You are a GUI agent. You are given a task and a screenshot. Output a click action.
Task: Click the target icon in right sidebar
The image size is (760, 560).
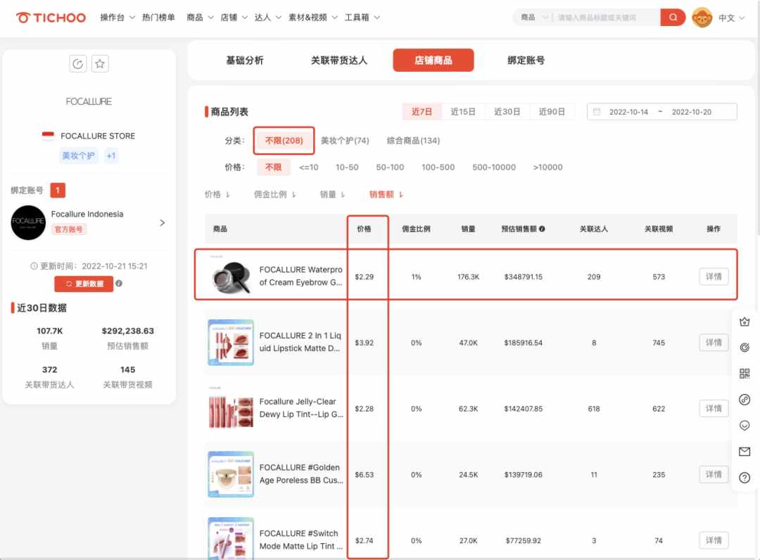[x=745, y=348]
